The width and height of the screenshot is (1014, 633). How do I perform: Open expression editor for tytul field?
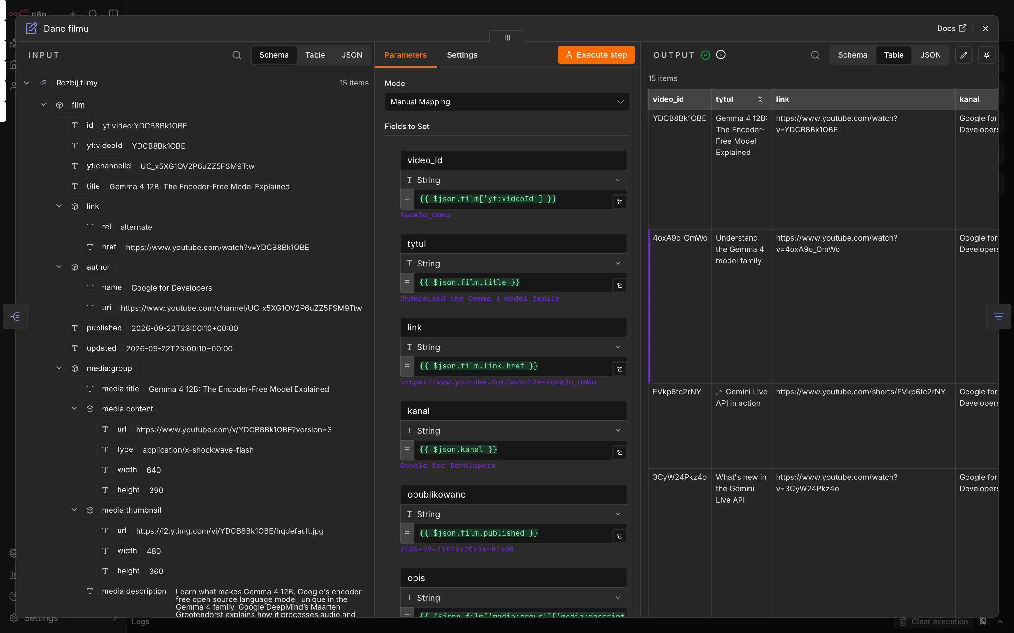tap(620, 285)
